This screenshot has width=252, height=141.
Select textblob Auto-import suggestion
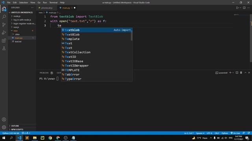(96, 30)
